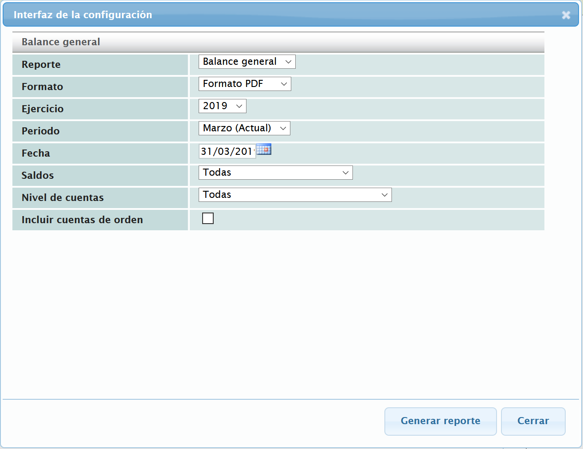Select the Formato row label
583x449 pixels.
pyautogui.click(x=43, y=87)
